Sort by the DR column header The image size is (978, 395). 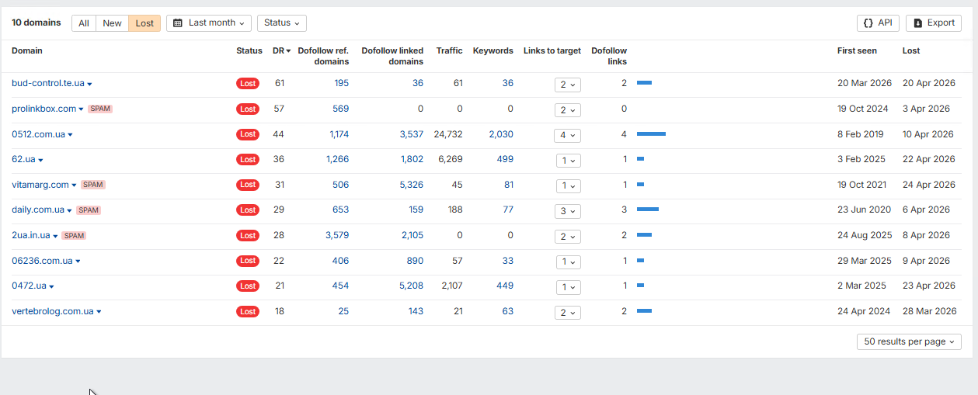[x=281, y=51]
